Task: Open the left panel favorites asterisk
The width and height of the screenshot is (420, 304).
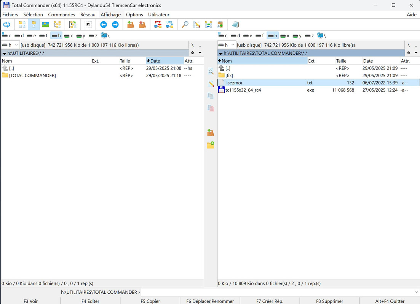Action: point(193,53)
